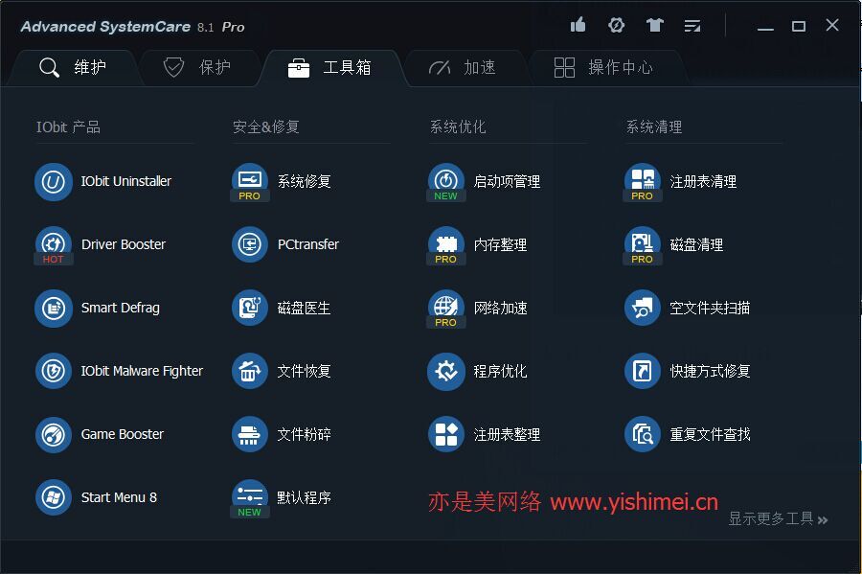Image resolution: width=862 pixels, height=574 pixels.
Task: Open the options menu icon in title bar
Action: [692, 25]
